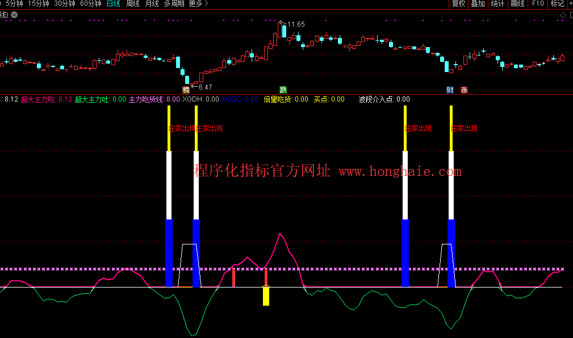The width and height of the screenshot is (573, 338).
Task: Open F10 company information
Action: [x=537, y=4]
